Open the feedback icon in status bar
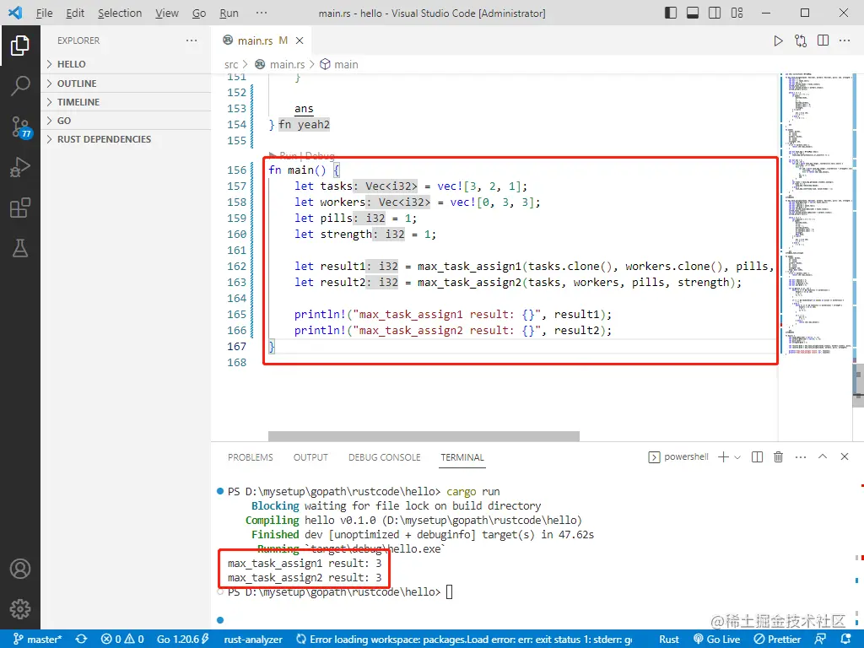This screenshot has height=648, width=864. pyautogui.click(x=820, y=640)
